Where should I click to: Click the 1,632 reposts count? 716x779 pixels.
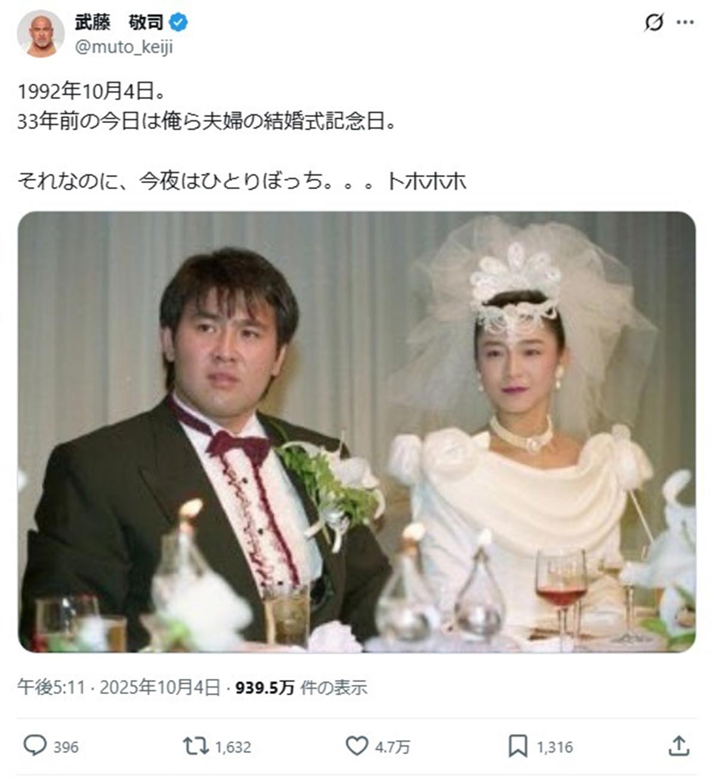coord(233,747)
